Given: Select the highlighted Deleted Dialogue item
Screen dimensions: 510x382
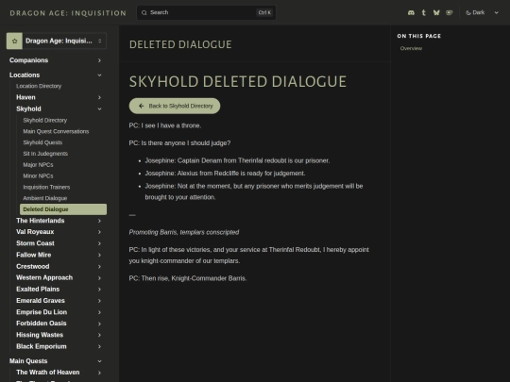Looking at the screenshot, I should tap(63, 209).
